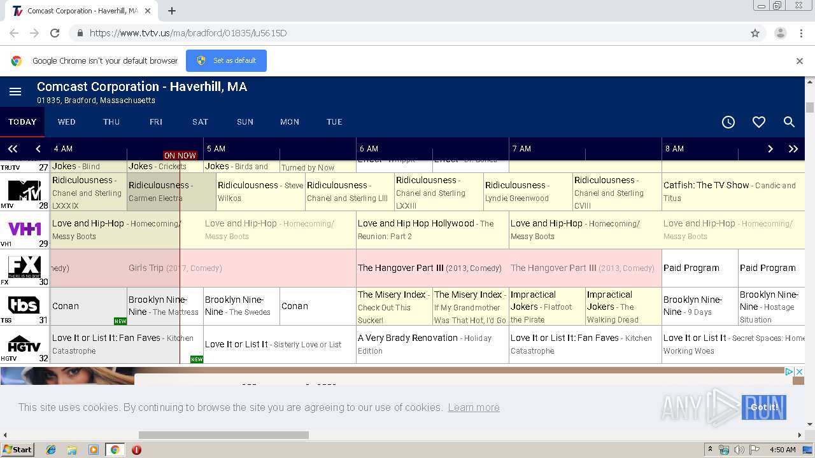The height and width of the screenshot is (458, 815).
Task: Switch to the SUN tab
Action: [245, 122]
